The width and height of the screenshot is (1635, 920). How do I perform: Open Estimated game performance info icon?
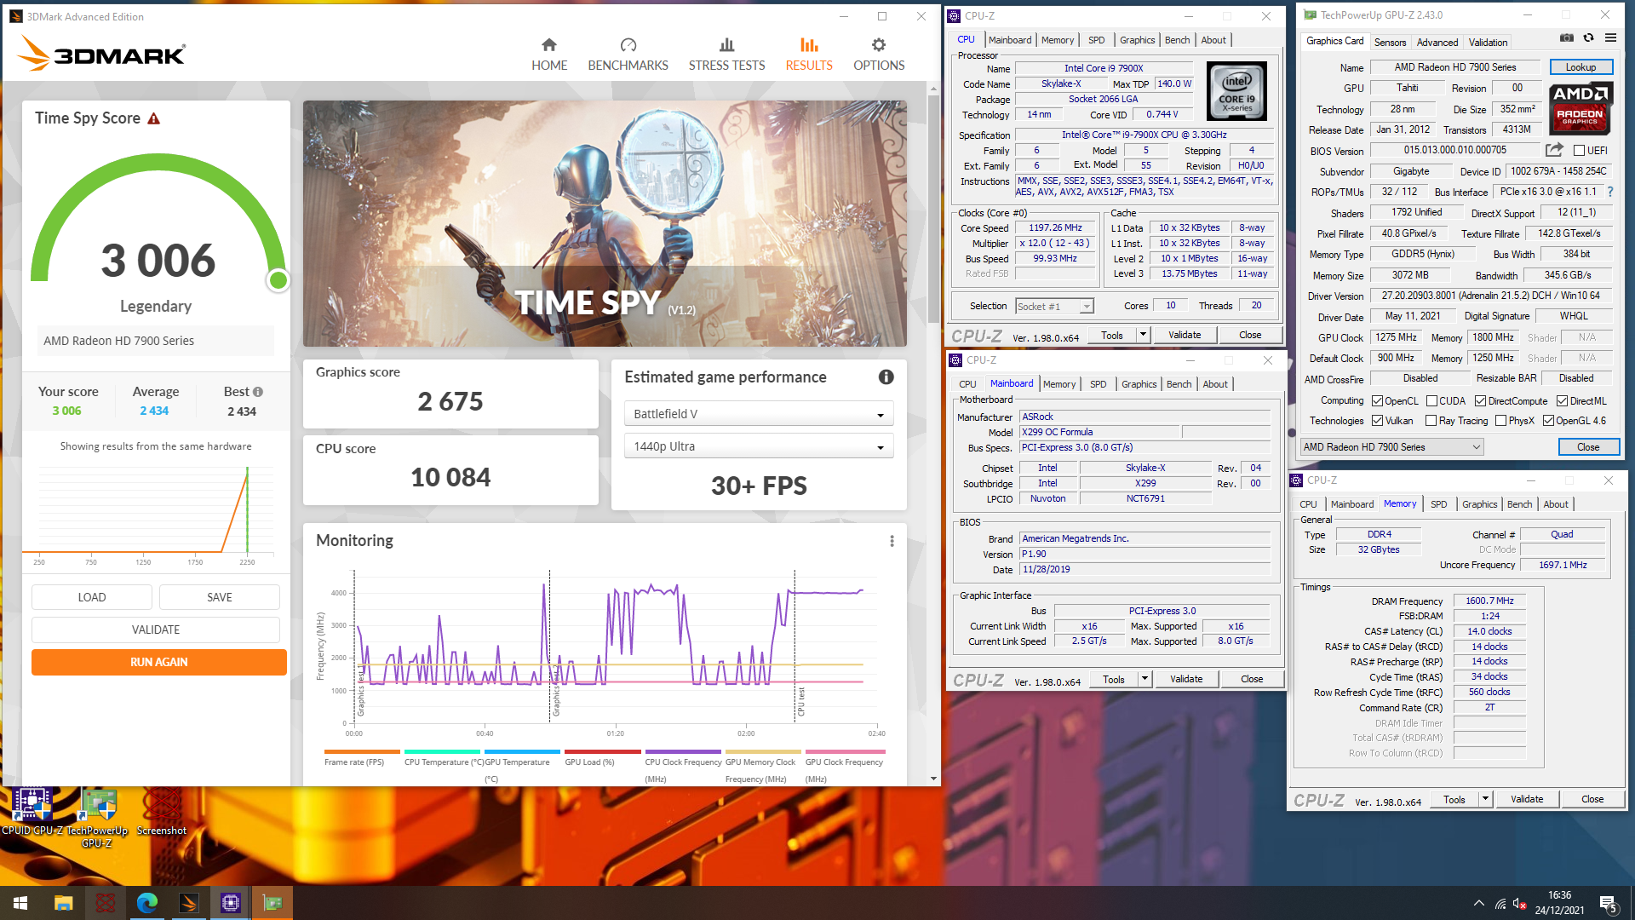886,377
